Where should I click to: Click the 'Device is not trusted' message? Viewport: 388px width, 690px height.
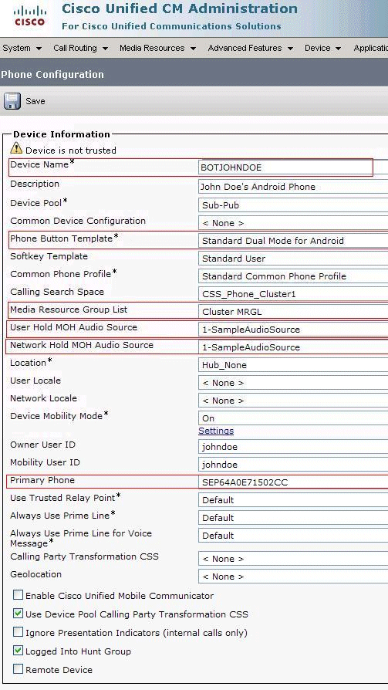[71, 151]
